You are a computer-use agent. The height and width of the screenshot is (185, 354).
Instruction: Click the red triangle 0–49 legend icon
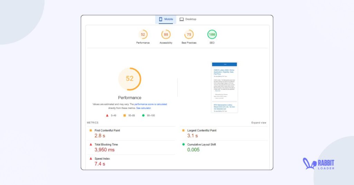click(x=107, y=115)
